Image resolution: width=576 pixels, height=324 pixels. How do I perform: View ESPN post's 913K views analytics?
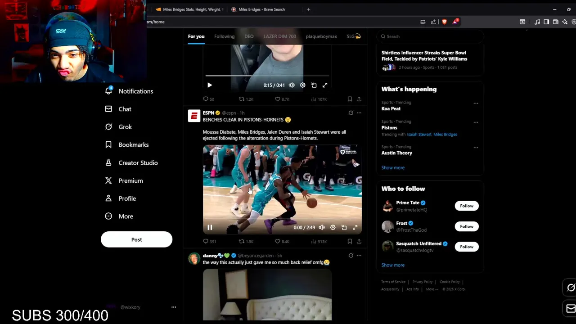pyautogui.click(x=319, y=242)
